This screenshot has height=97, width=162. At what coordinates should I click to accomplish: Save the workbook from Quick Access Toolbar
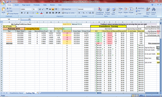coord(8,2)
